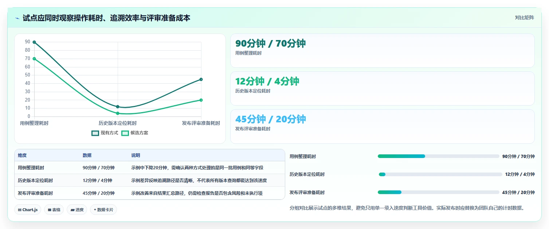Click description starting 示例改善来自结果汇总路径
Image resolution: width=549 pixels, height=229 pixels.
tap(197, 193)
